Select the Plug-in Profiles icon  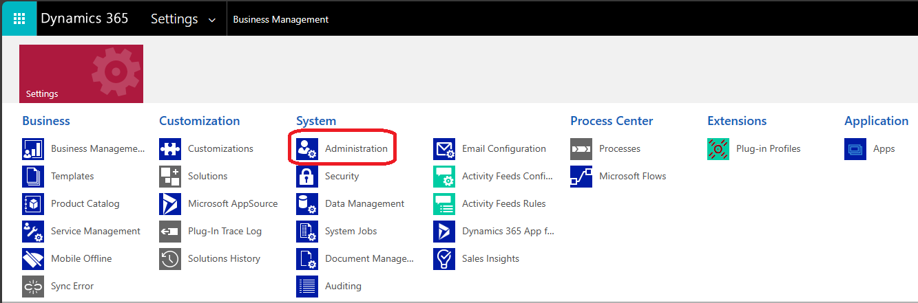coord(718,149)
